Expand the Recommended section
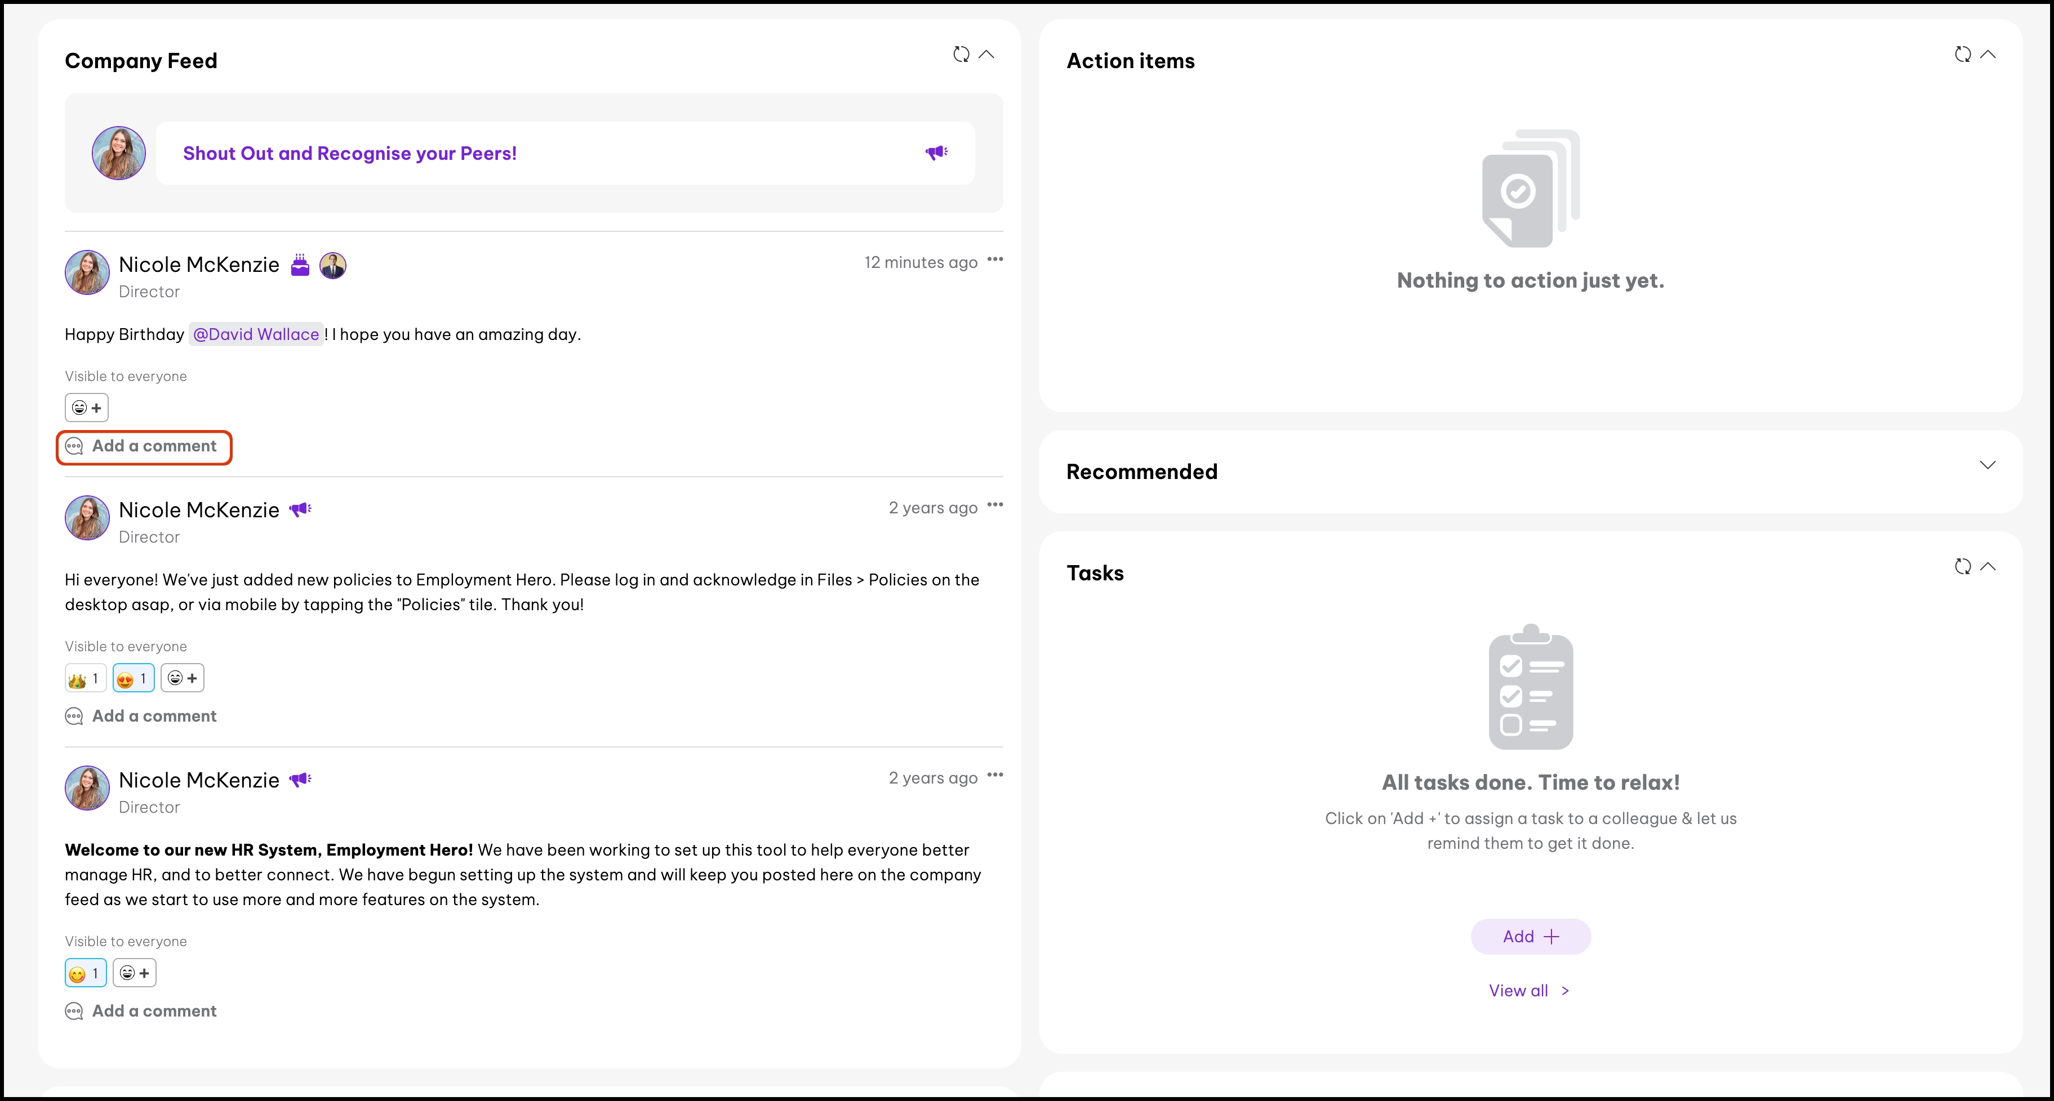 tap(1987, 466)
